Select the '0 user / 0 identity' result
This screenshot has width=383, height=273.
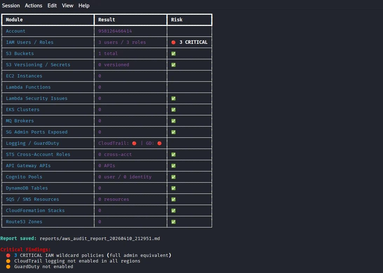125,177
